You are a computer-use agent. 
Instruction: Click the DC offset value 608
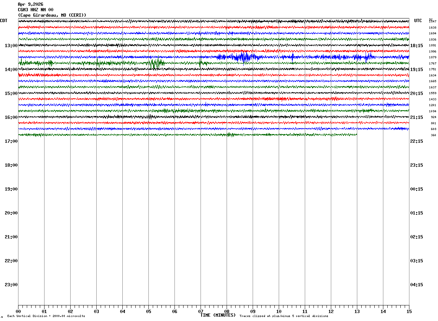(433, 129)
